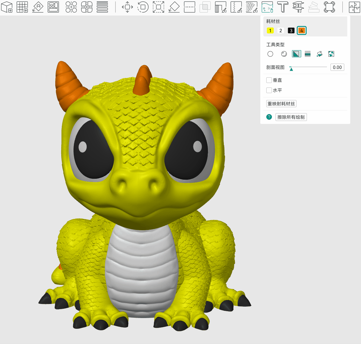
Task: Choose the circle brush tool type
Action: click(x=270, y=54)
